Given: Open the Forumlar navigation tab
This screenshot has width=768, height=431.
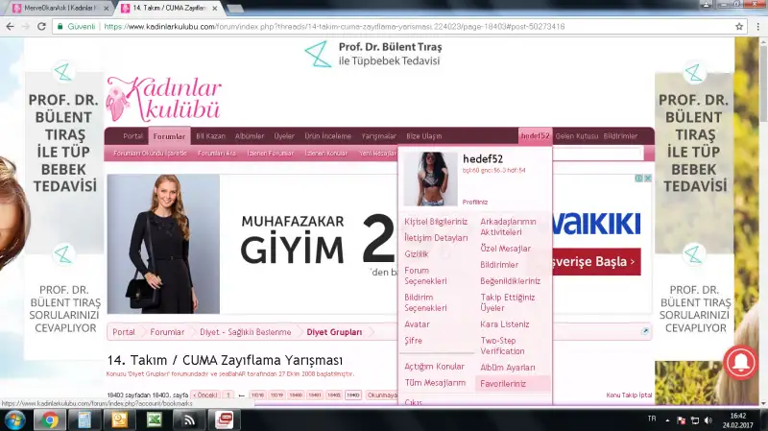Looking at the screenshot, I should click(x=169, y=136).
